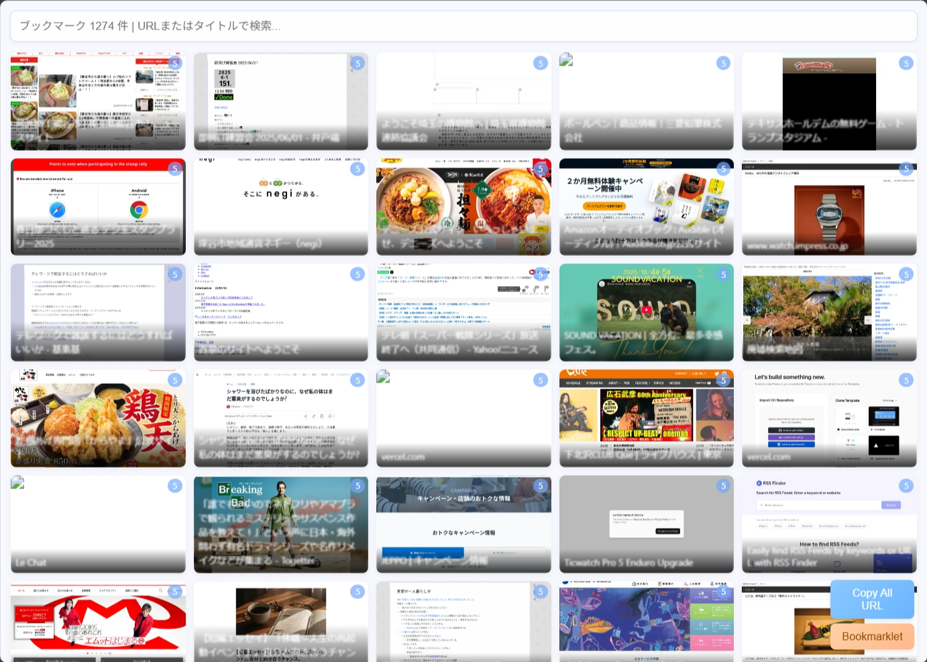The width and height of the screenshot is (927, 662).
Task: Open the Breaking Bad Togetter bookmark card
Action: click(281, 524)
